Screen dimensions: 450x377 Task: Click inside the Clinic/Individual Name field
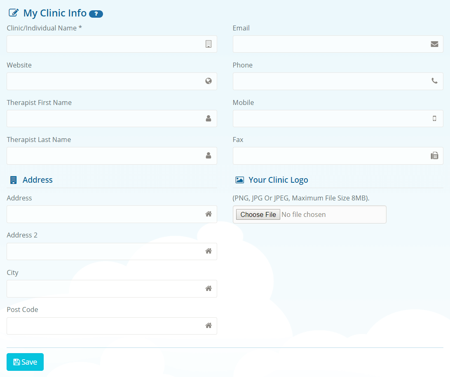(103, 44)
